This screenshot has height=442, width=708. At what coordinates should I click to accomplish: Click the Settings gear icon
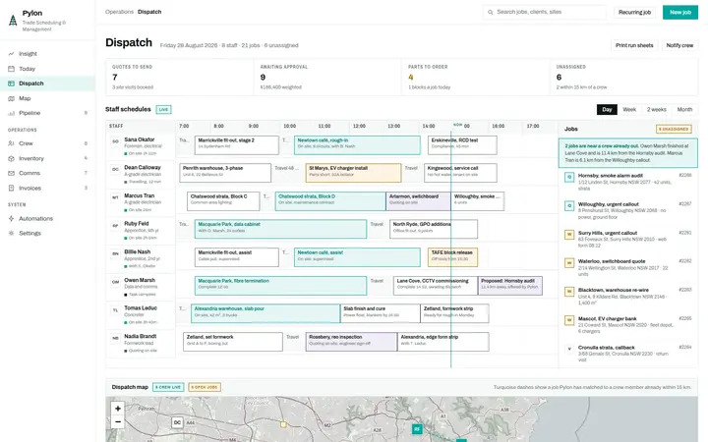coord(11,233)
